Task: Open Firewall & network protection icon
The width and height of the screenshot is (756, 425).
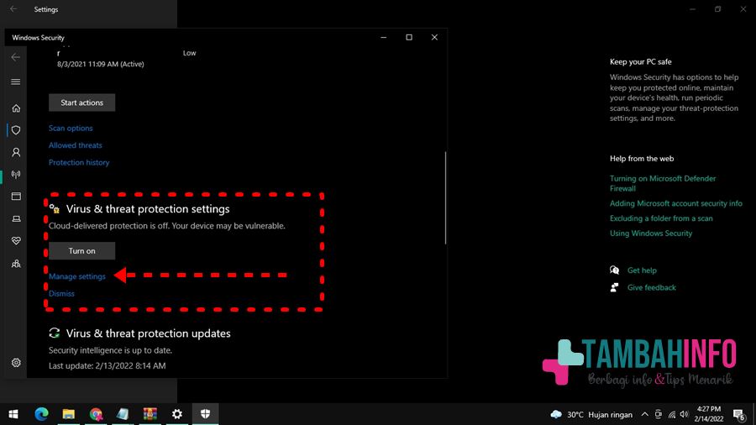Action: point(16,175)
